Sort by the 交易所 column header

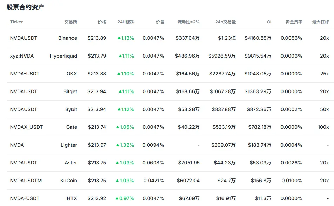click(x=71, y=22)
